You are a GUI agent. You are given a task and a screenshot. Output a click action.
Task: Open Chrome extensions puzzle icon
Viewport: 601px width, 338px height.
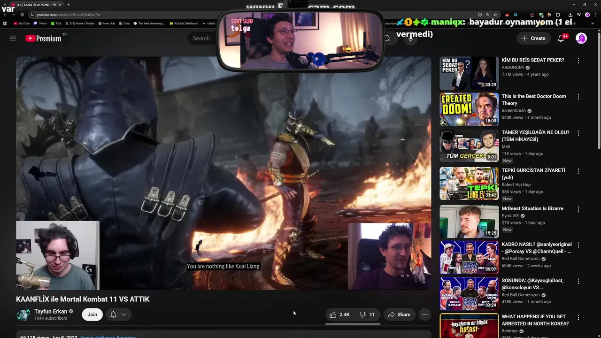[558, 15]
